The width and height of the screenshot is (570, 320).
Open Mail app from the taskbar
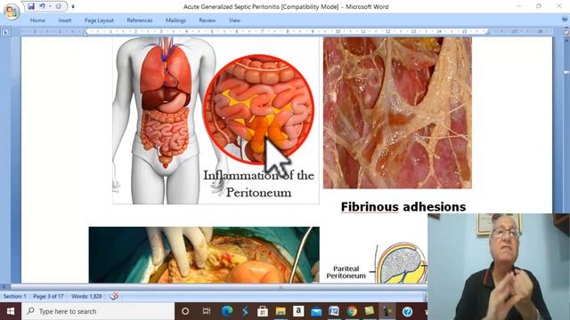tap(316, 311)
